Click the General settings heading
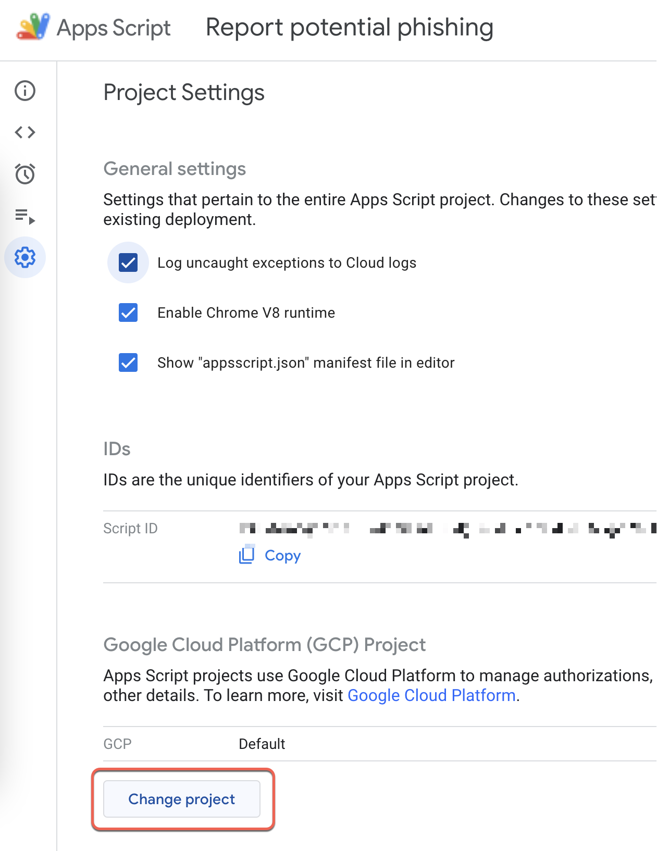657x851 pixels. (175, 169)
